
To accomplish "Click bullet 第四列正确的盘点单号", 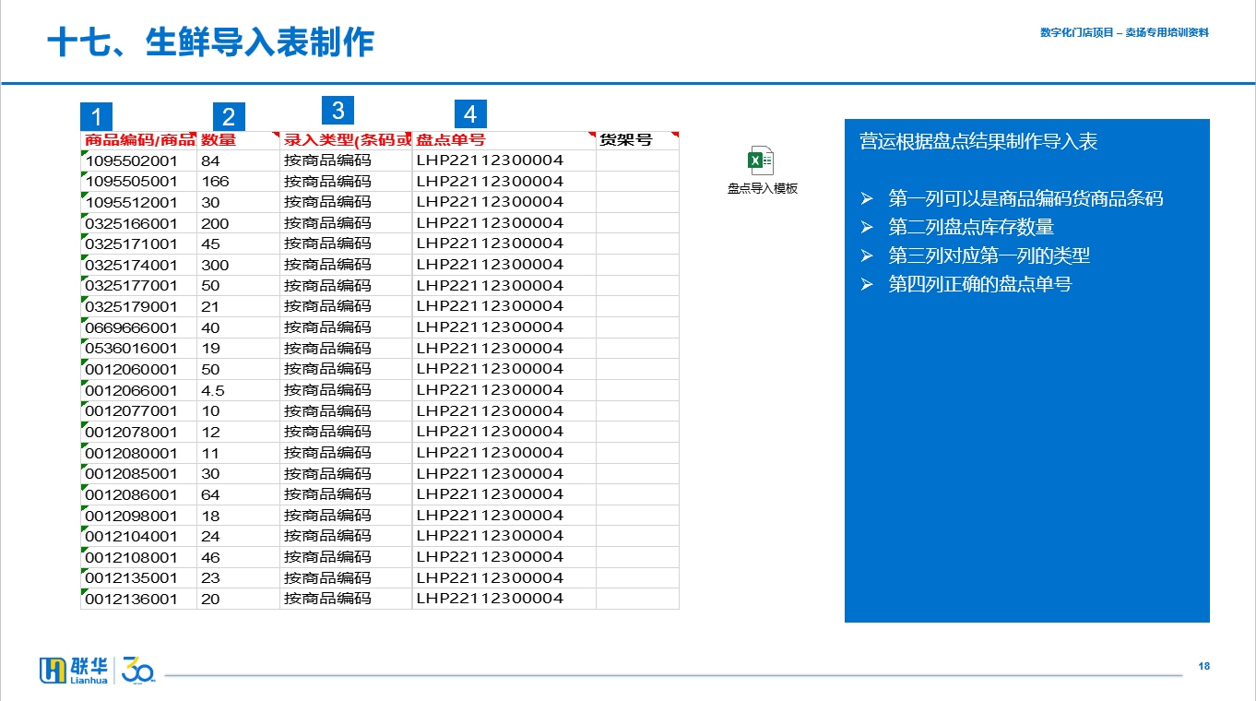I will 980,284.
